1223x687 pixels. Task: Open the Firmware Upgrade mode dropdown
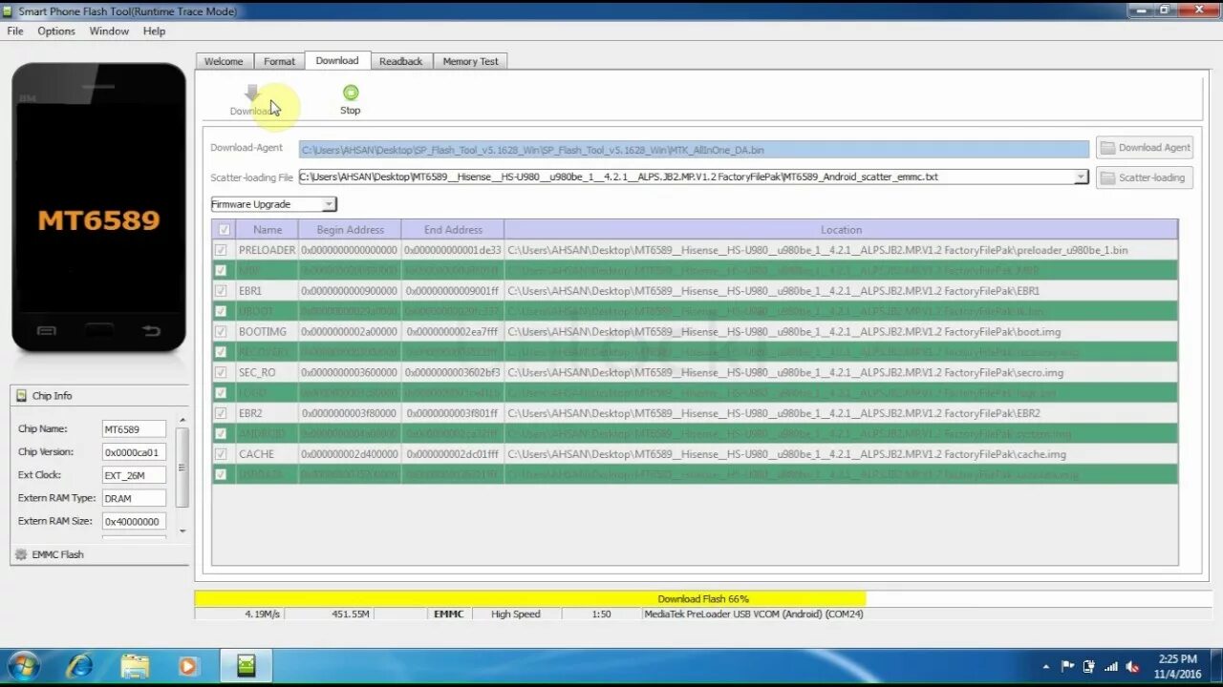click(273, 204)
